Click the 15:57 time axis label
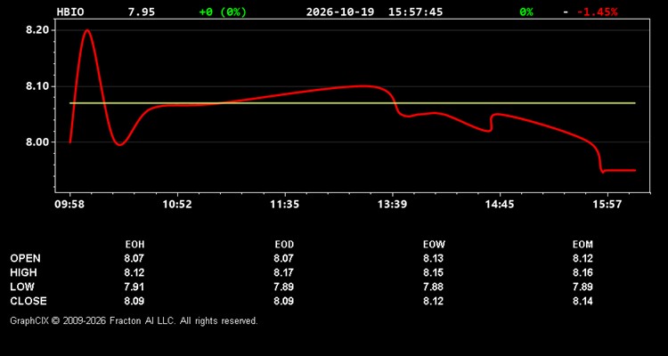 tap(607, 204)
